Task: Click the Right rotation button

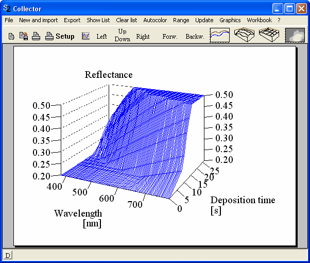Action: tap(143, 37)
